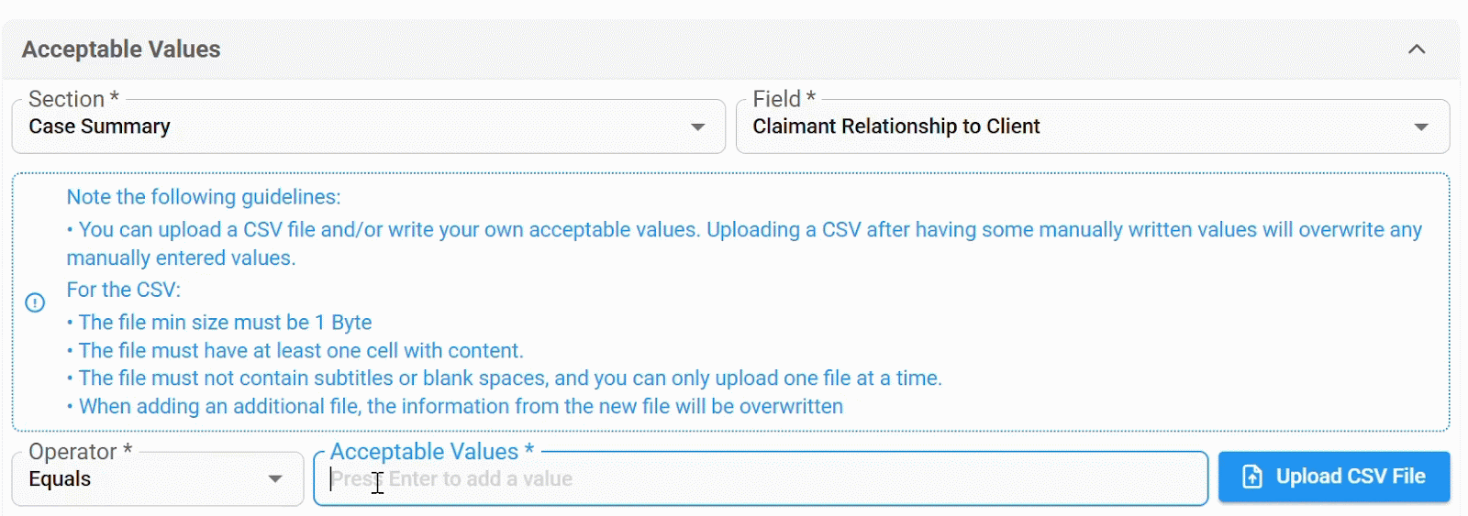Open the Section combo box showing Case Summary
Viewport: 1468px width, 516px height.
[368, 126]
